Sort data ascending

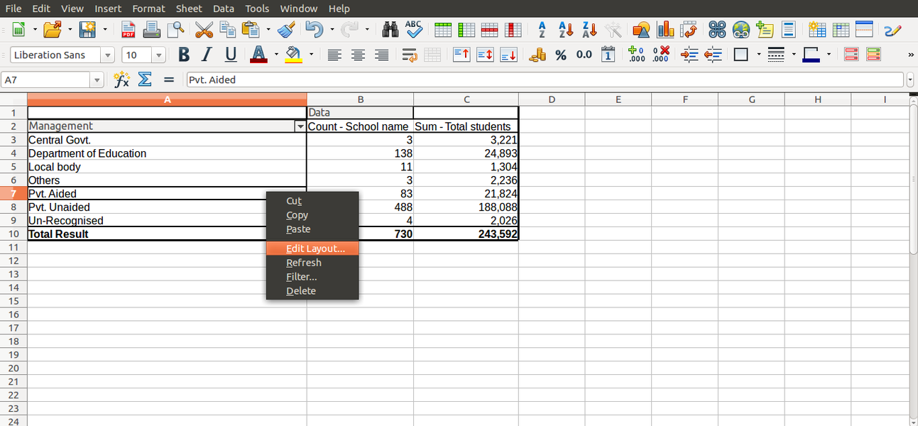565,30
